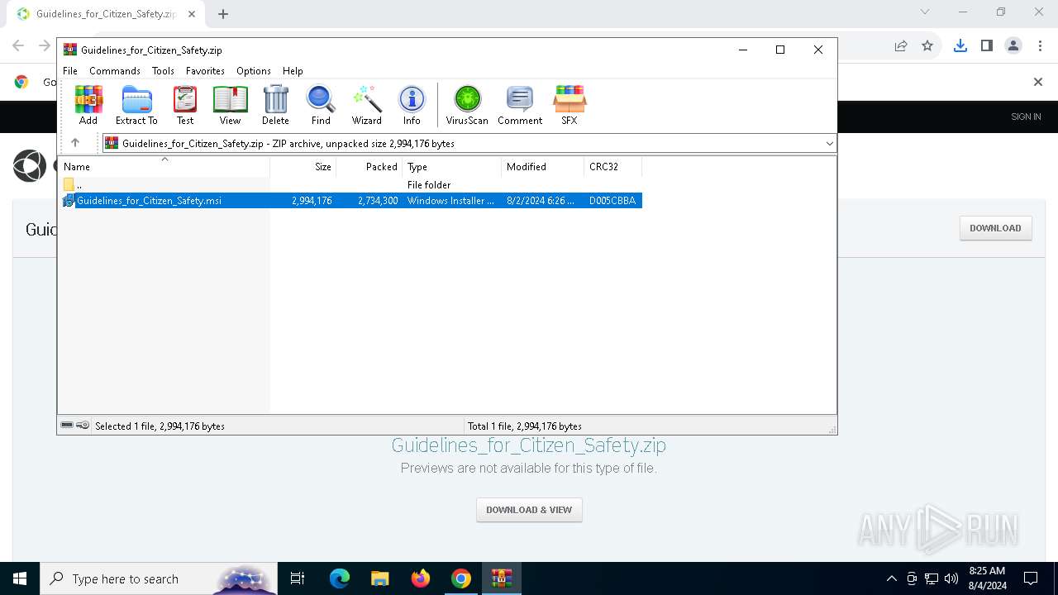
Task: Click the Extract To toolbar icon
Action: click(x=136, y=105)
